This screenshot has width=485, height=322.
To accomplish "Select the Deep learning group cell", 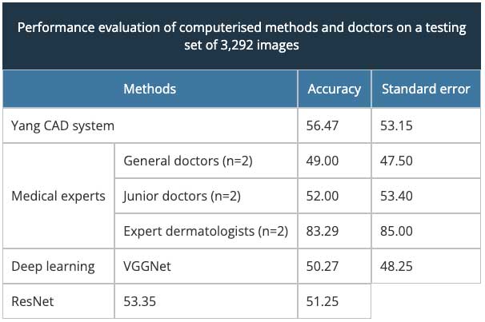I will 53,266.
